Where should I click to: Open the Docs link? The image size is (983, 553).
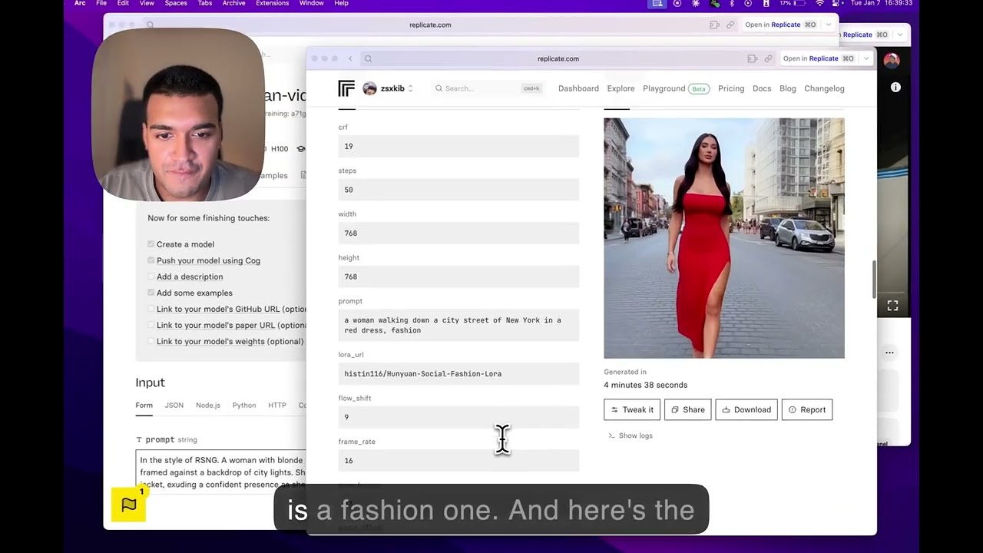point(762,88)
